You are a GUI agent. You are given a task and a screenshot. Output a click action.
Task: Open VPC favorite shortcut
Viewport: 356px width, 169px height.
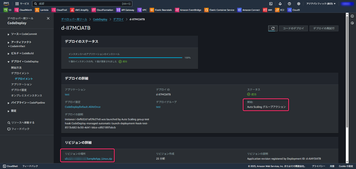[x=142, y=10]
